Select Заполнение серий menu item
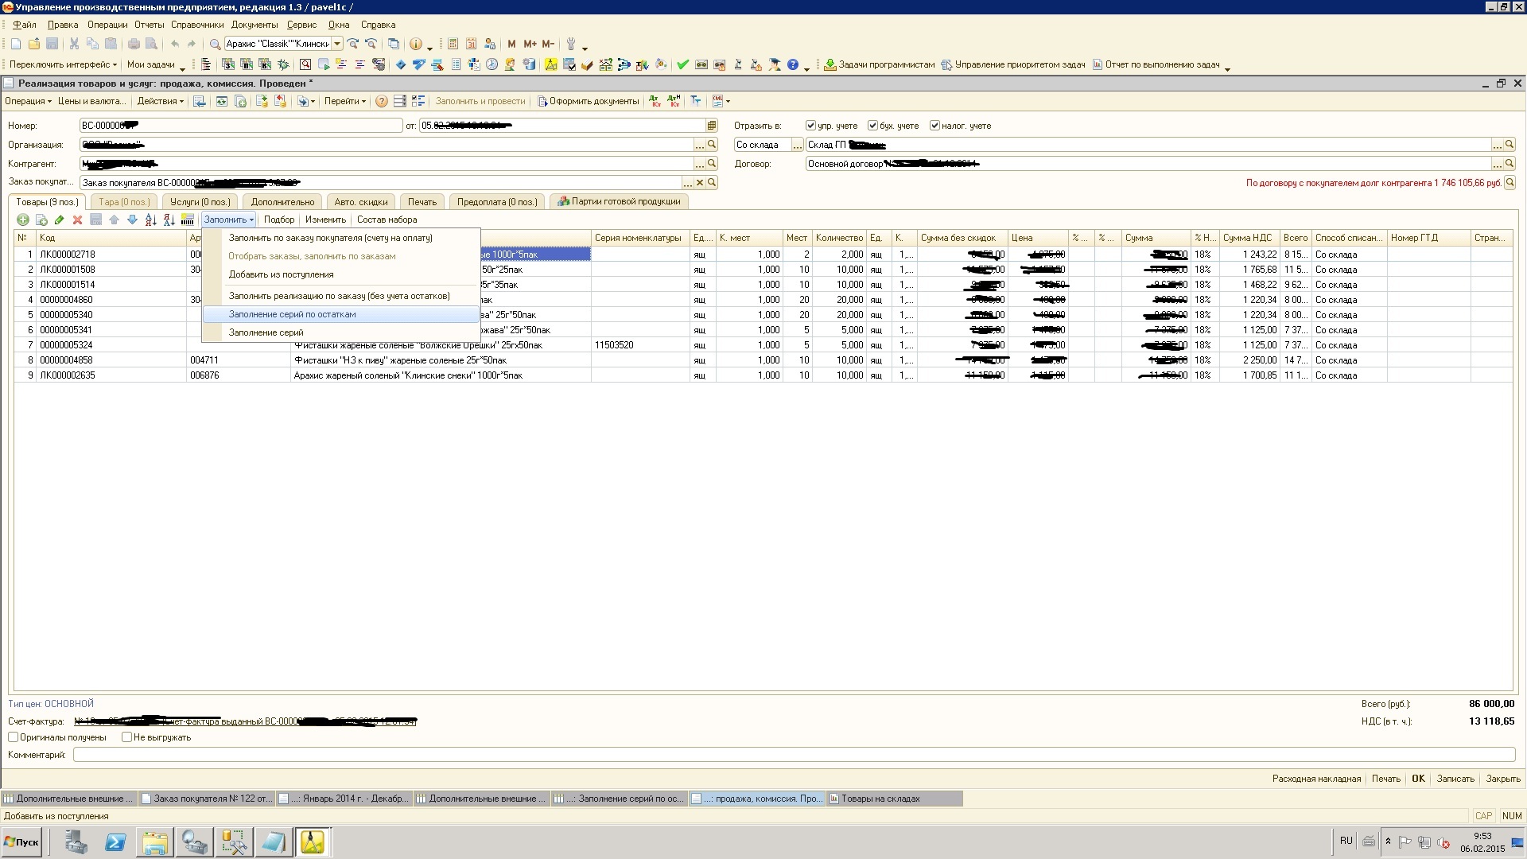The height and width of the screenshot is (859, 1527). coord(266,332)
